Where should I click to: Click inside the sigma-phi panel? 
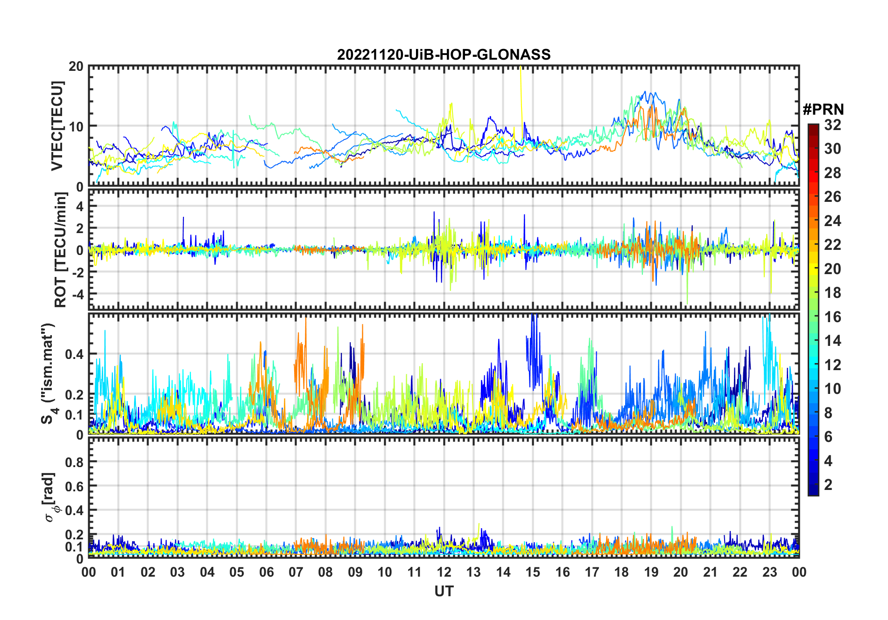pos(444,498)
